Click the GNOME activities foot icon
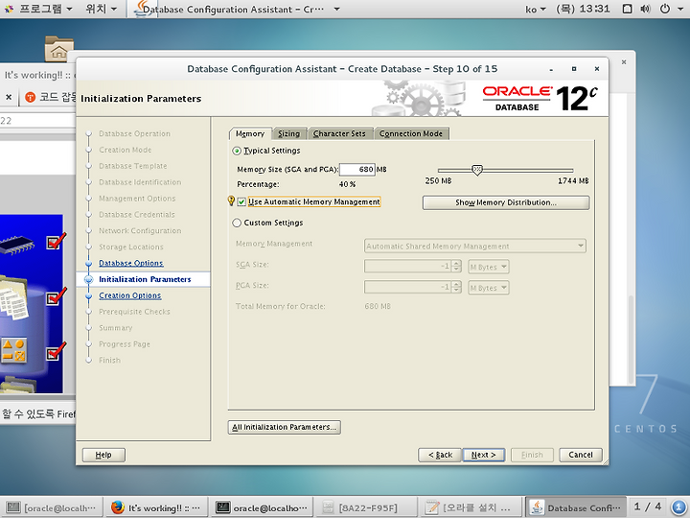This screenshot has width=690, height=518. (9, 9)
